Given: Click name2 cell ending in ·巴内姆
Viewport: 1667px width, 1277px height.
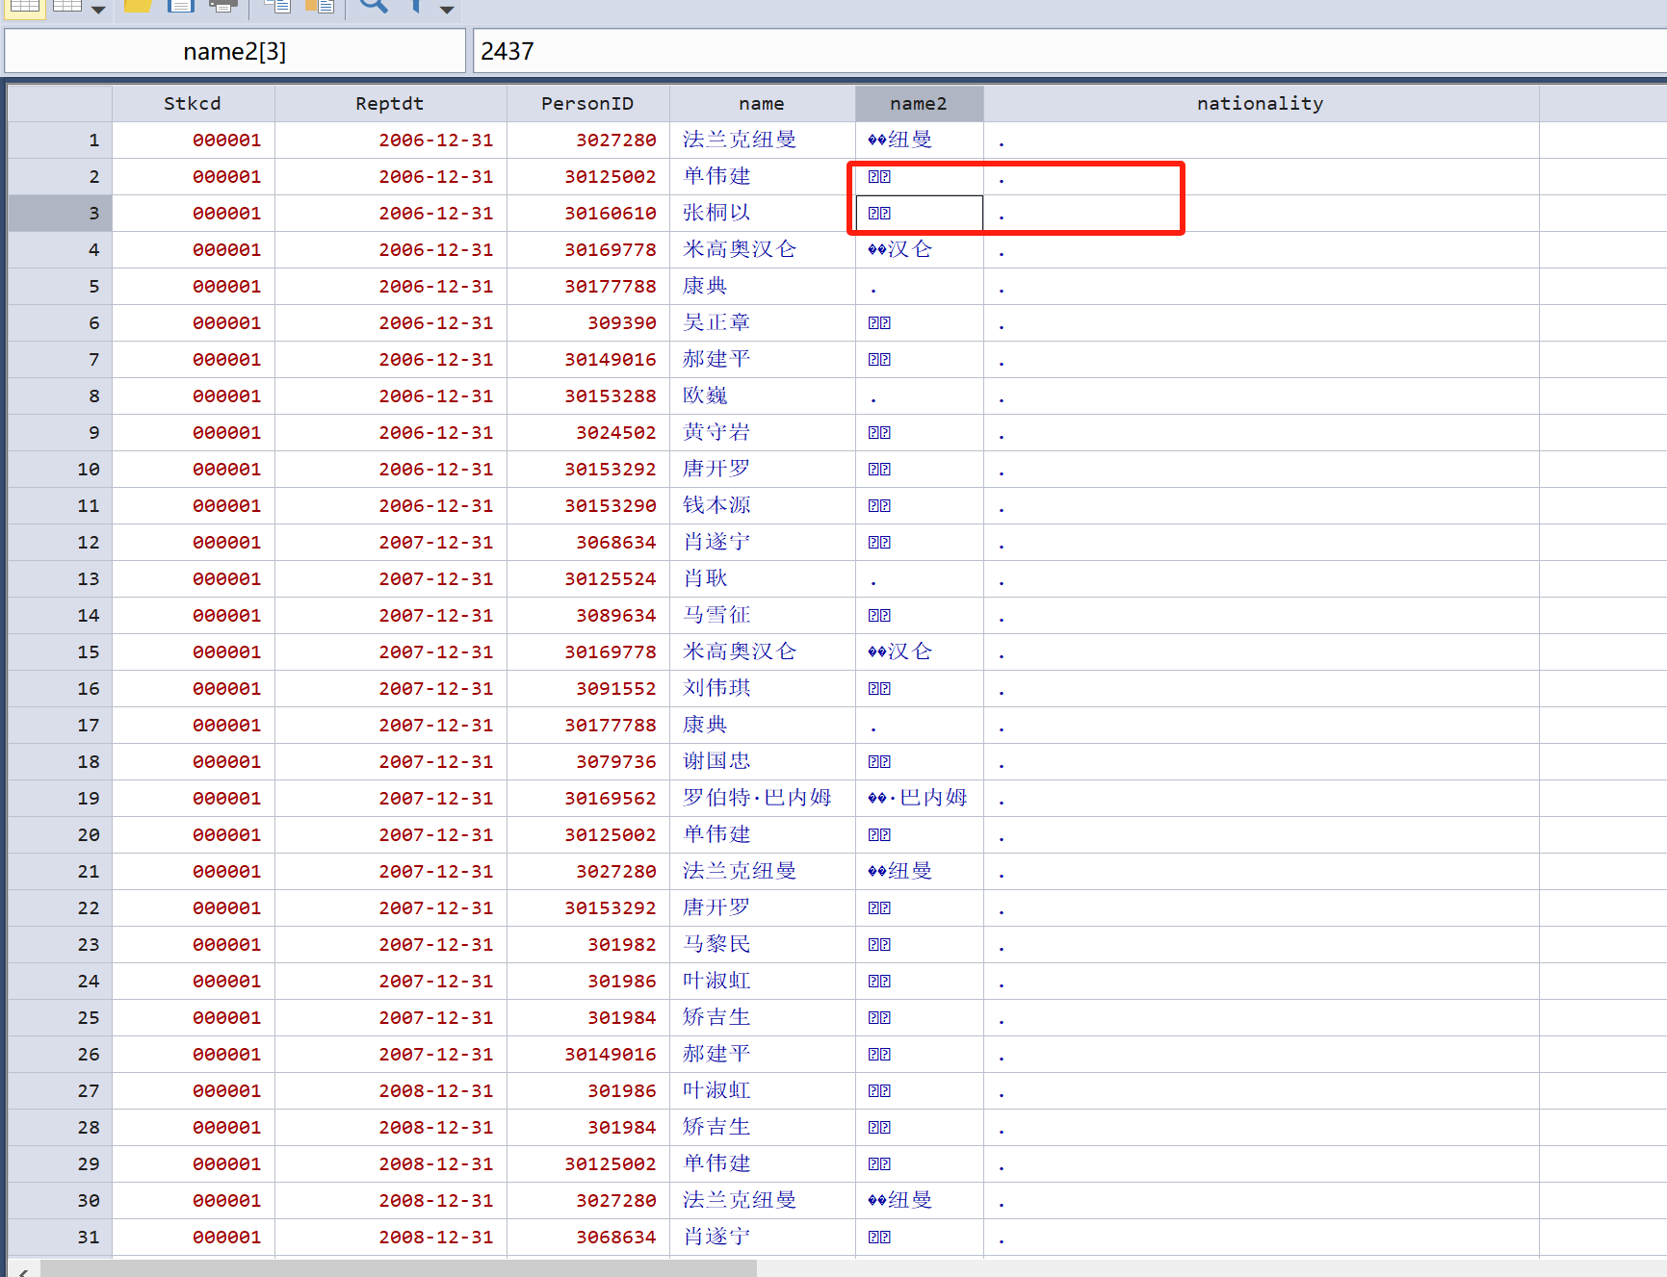Looking at the screenshot, I should pyautogui.click(x=919, y=799).
